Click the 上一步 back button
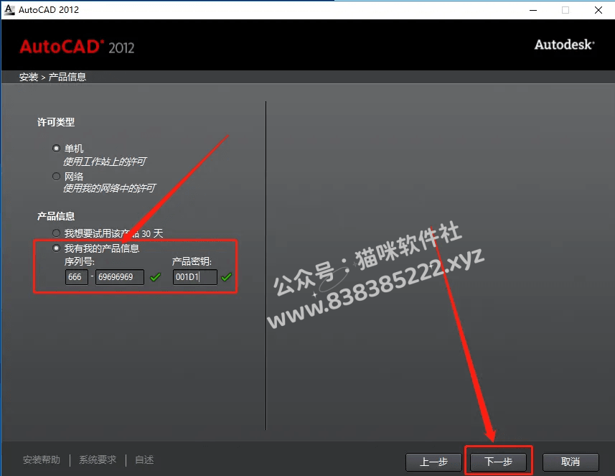The width and height of the screenshot is (615, 476). click(x=433, y=462)
